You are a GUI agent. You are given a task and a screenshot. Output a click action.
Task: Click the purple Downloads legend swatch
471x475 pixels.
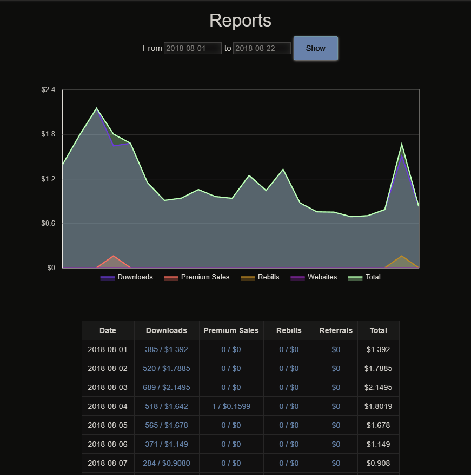(108, 278)
